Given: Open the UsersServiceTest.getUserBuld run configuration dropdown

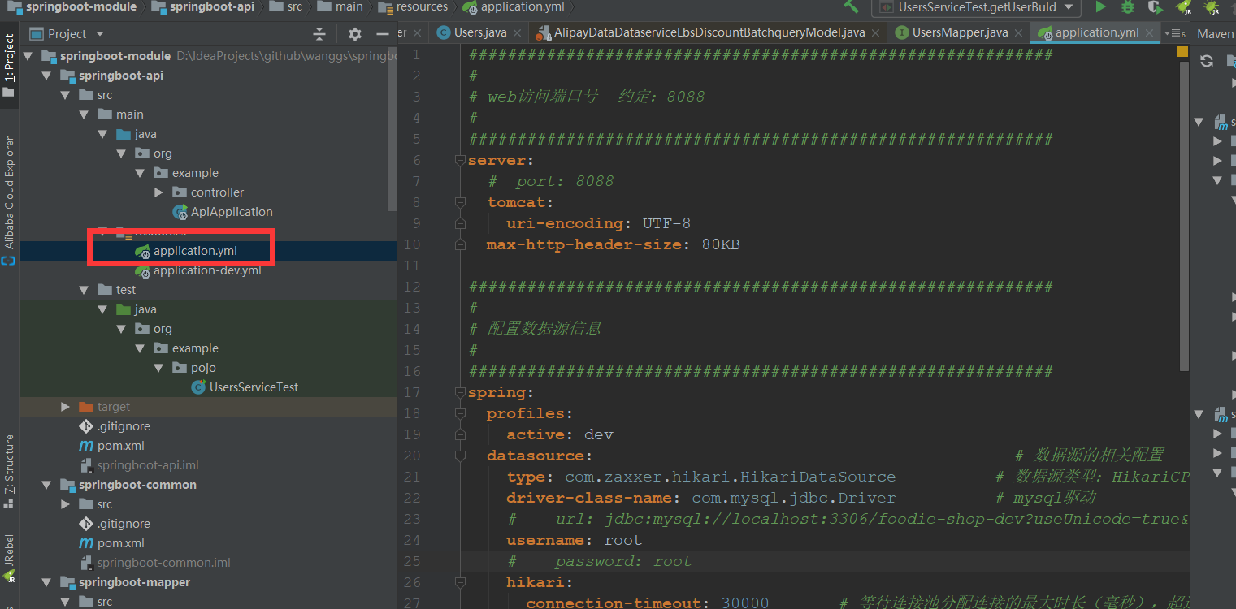Looking at the screenshot, I should [976, 7].
